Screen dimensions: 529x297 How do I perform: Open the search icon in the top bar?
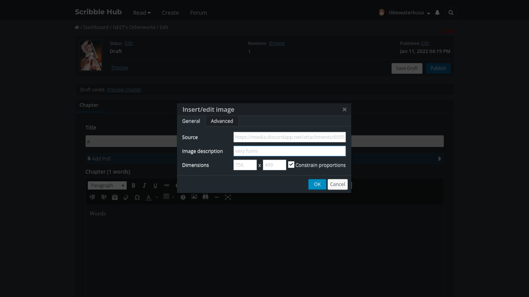(451, 12)
